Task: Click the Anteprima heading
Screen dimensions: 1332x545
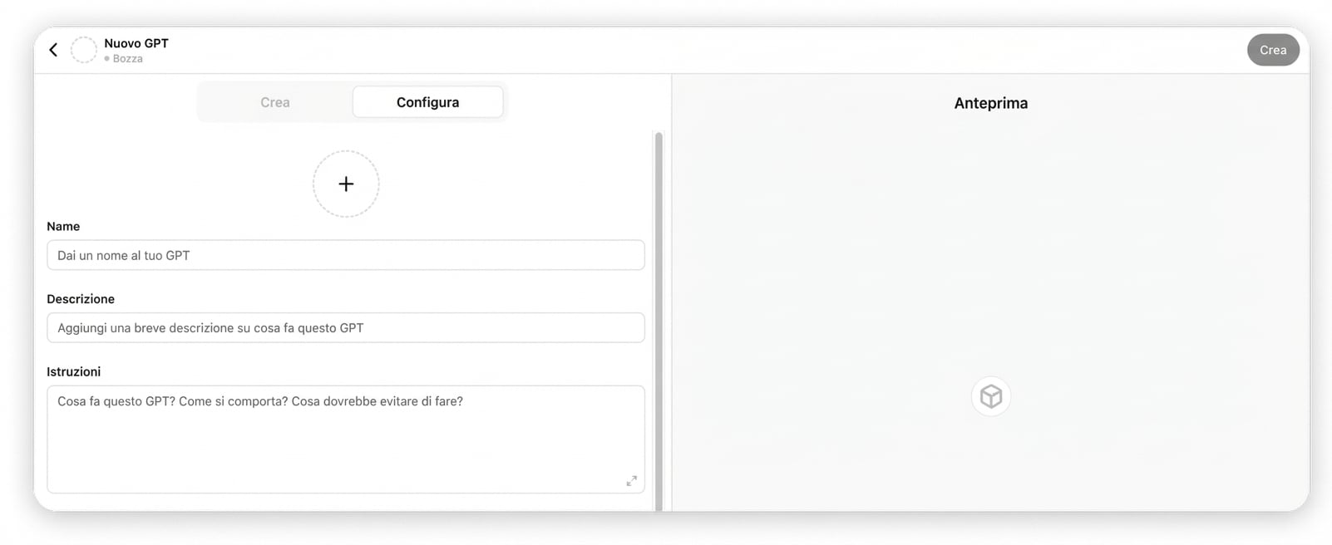Action: tap(990, 103)
